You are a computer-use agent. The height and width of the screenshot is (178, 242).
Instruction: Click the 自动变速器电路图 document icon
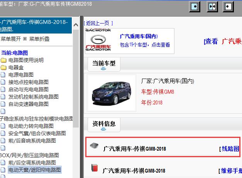[x=3, y=104]
